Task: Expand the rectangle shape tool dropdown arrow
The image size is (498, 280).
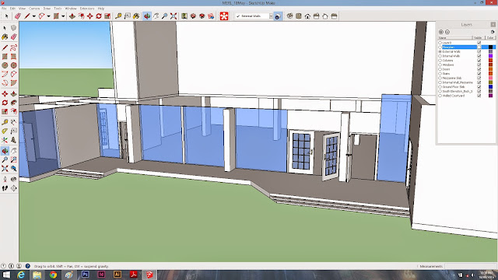Action: [63, 16]
